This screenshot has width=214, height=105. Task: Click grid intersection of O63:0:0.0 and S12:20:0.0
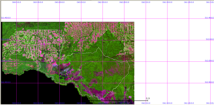(x=81, y=62)
